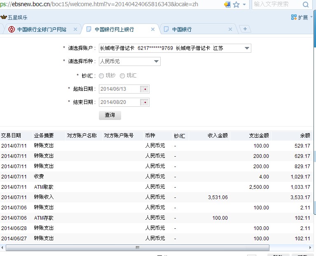The width and height of the screenshot is (316, 256).
Task: Switch to 中国银行全球门户网站 tab
Action: (41, 29)
